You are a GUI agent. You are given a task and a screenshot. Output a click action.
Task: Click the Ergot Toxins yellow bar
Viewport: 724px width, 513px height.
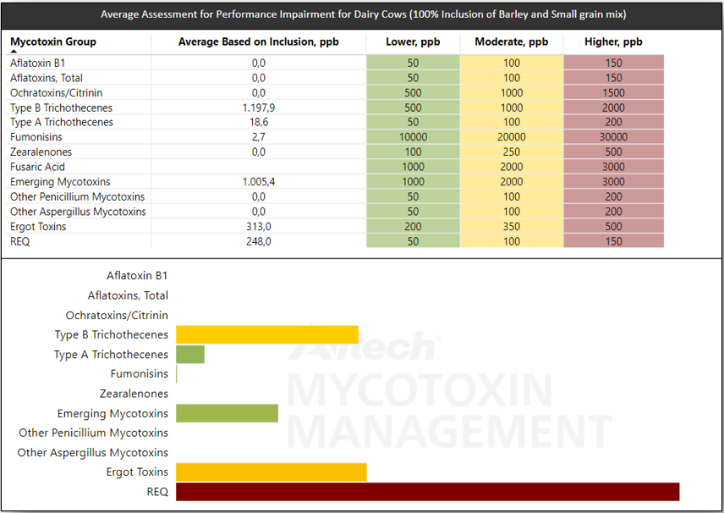pos(271,472)
